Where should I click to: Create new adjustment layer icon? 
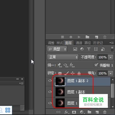[x=82, y=112]
